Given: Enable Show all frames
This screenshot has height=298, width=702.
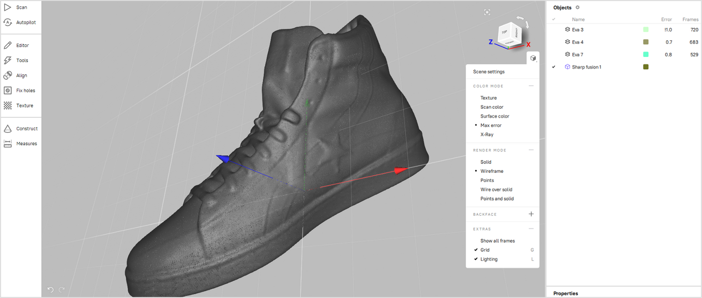Looking at the screenshot, I should (x=497, y=241).
